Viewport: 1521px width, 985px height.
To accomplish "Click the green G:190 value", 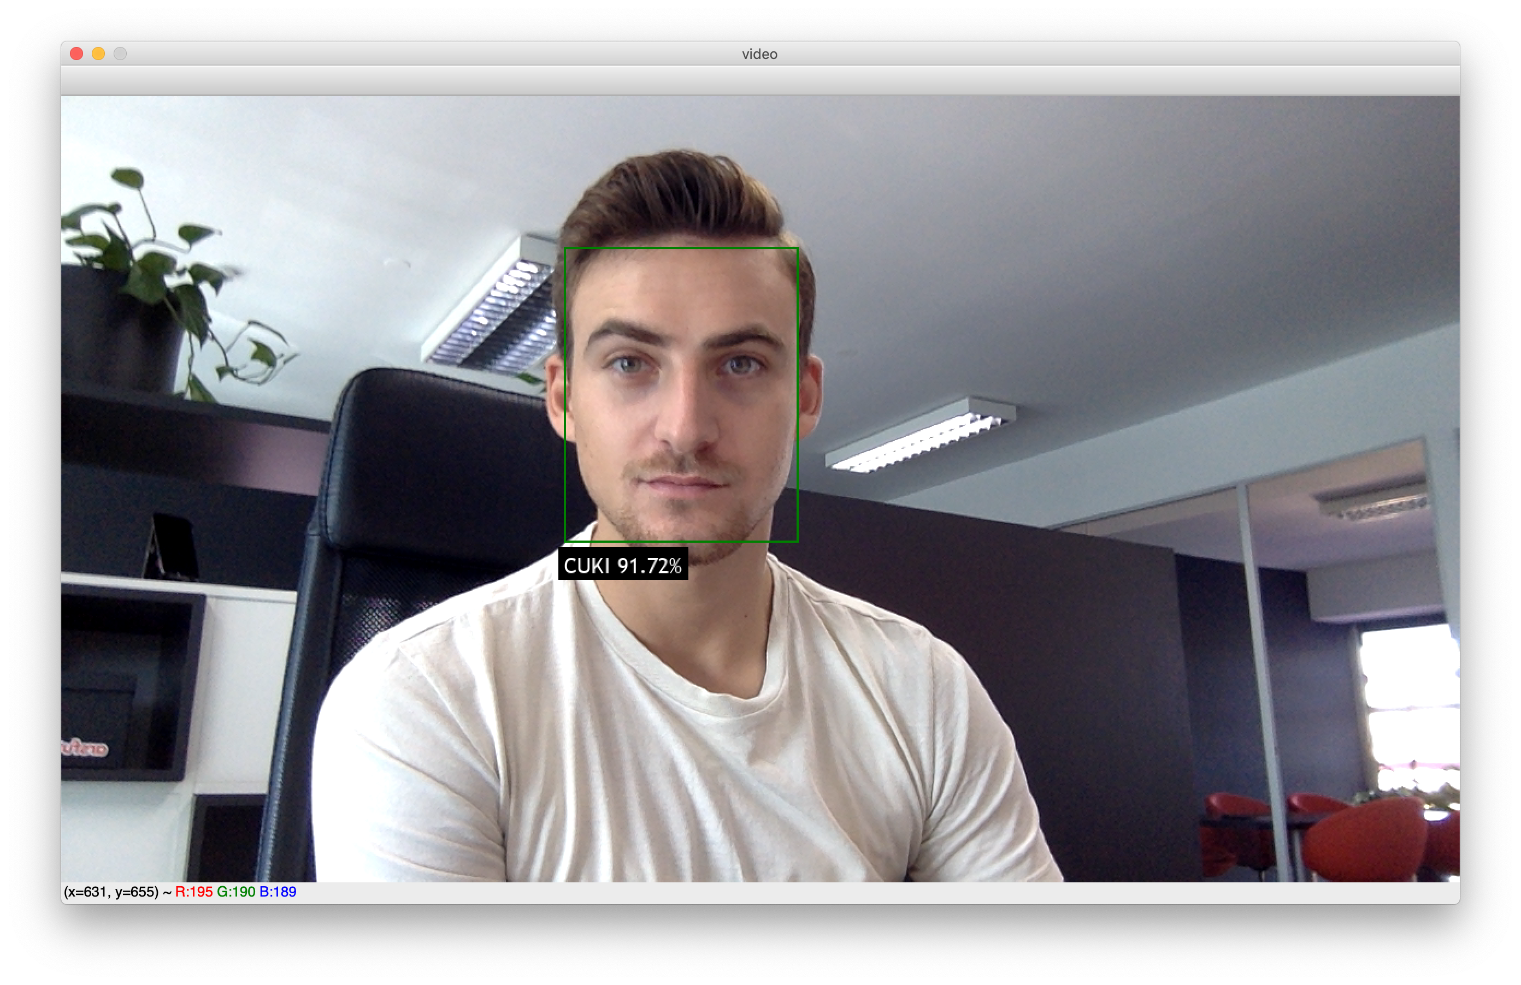I will (236, 892).
